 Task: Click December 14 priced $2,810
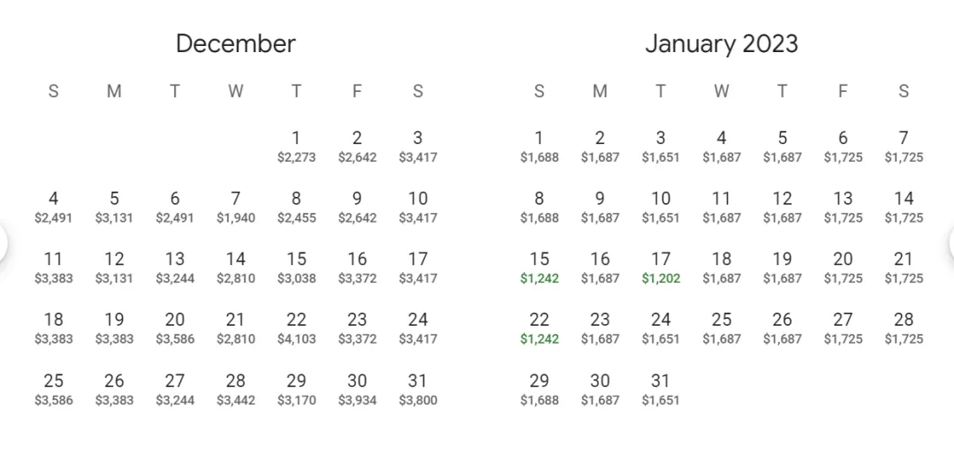236,269
